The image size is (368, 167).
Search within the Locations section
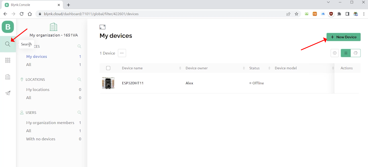click(79, 79)
